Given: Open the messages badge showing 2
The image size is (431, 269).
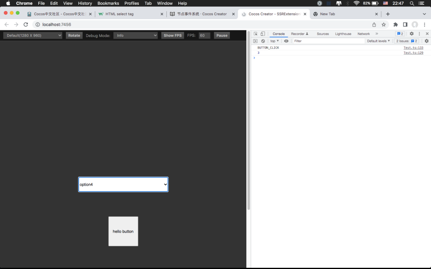Looking at the screenshot, I should tap(400, 34).
